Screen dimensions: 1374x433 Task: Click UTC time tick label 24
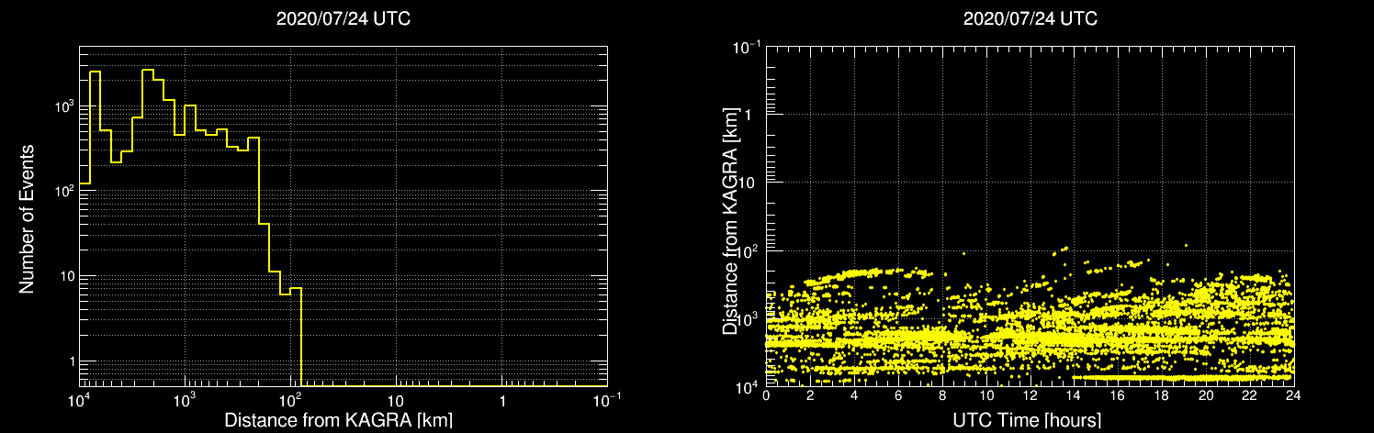1294,395
